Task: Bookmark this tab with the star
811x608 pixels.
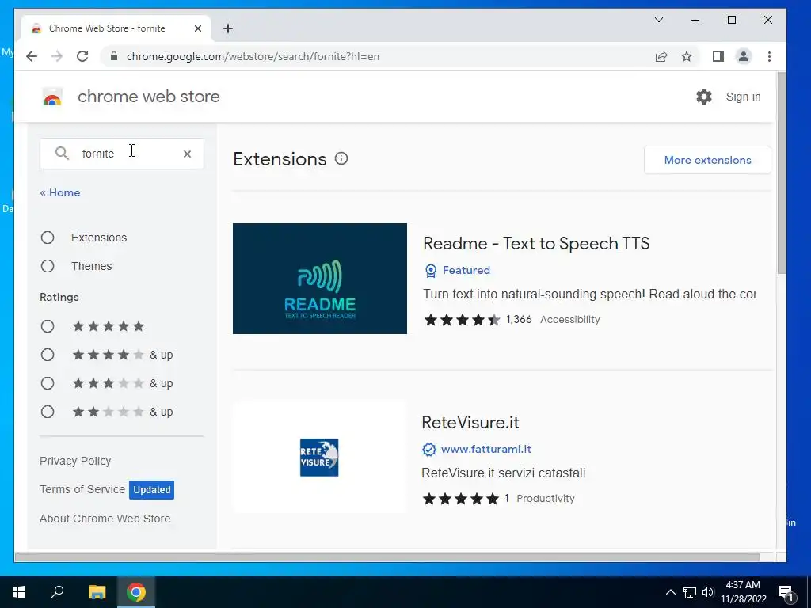Action: 687,56
